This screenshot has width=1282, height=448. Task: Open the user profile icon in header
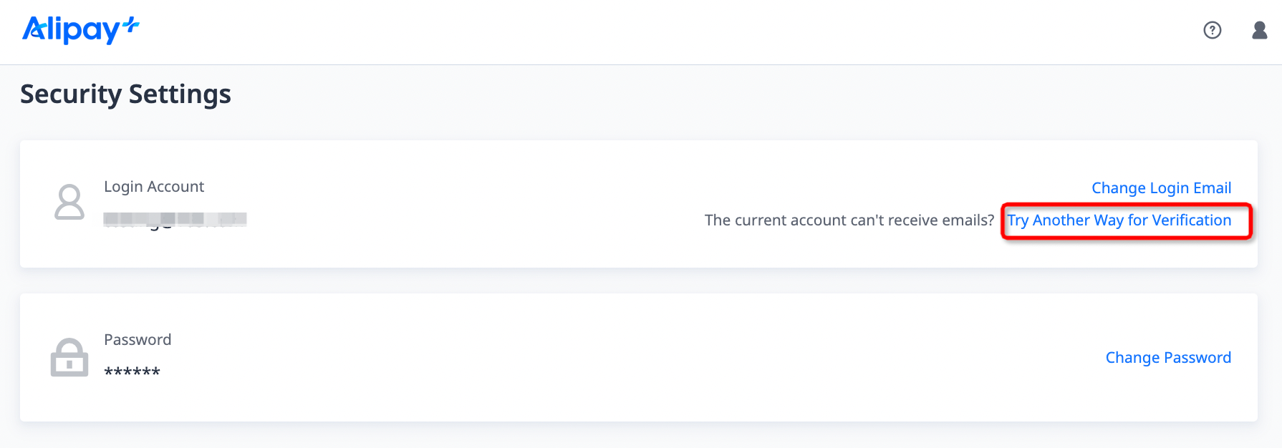point(1259,30)
